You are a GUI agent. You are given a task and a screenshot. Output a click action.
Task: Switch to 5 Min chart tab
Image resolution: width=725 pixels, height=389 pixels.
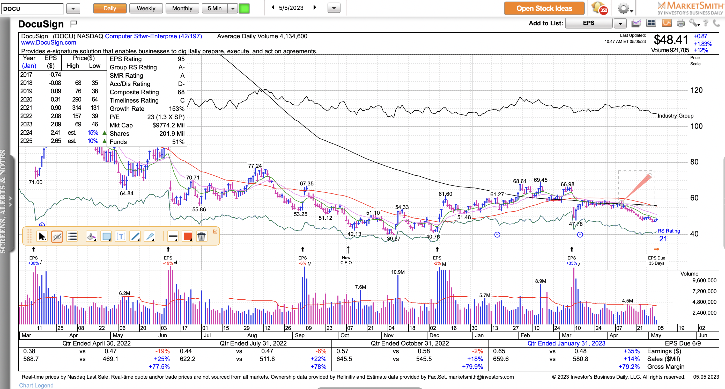pyautogui.click(x=215, y=9)
